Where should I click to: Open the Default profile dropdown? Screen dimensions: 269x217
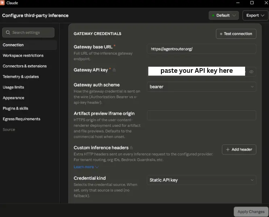coord(224,15)
